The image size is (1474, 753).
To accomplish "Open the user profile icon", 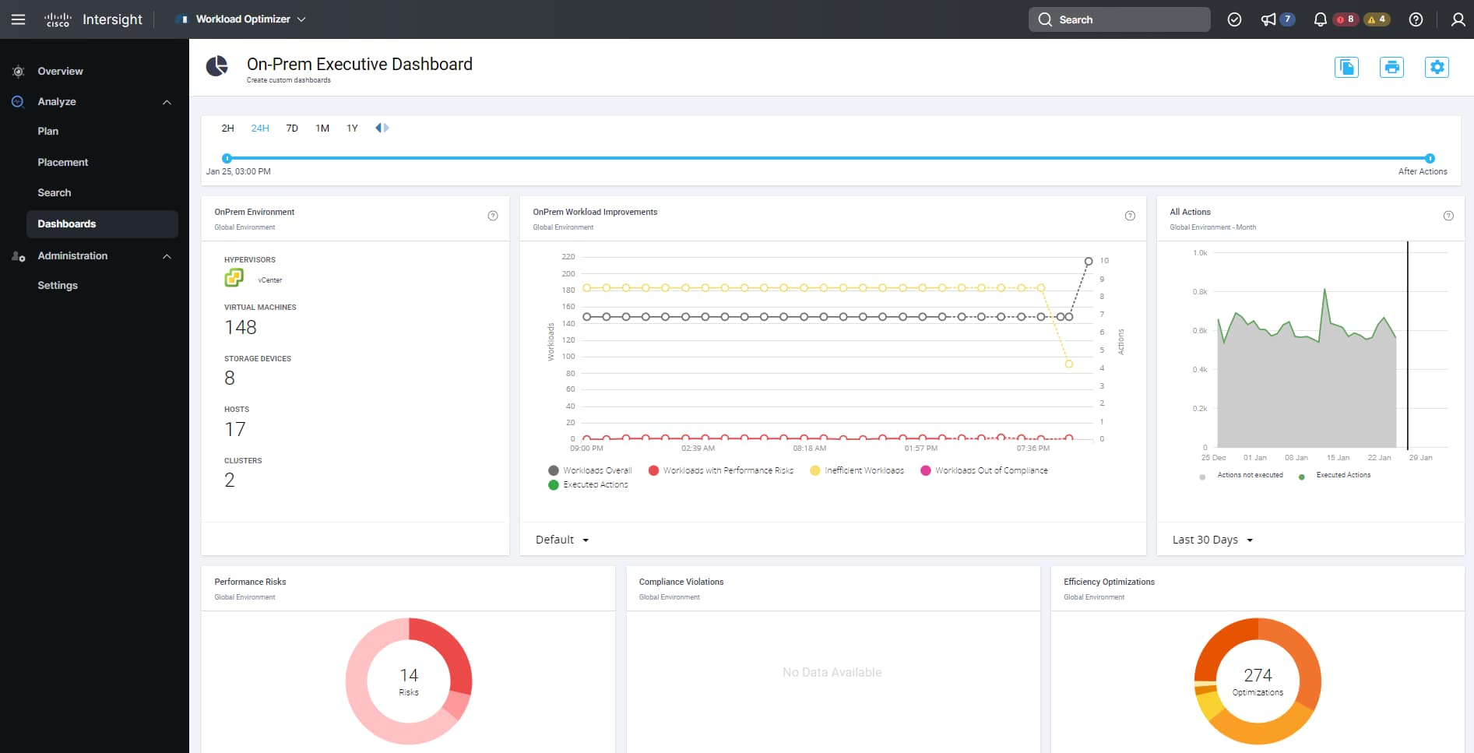I will click(1458, 19).
